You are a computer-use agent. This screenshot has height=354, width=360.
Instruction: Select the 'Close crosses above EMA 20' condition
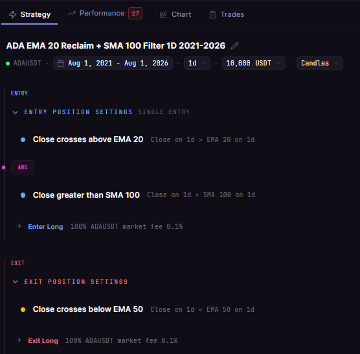(88, 139)
